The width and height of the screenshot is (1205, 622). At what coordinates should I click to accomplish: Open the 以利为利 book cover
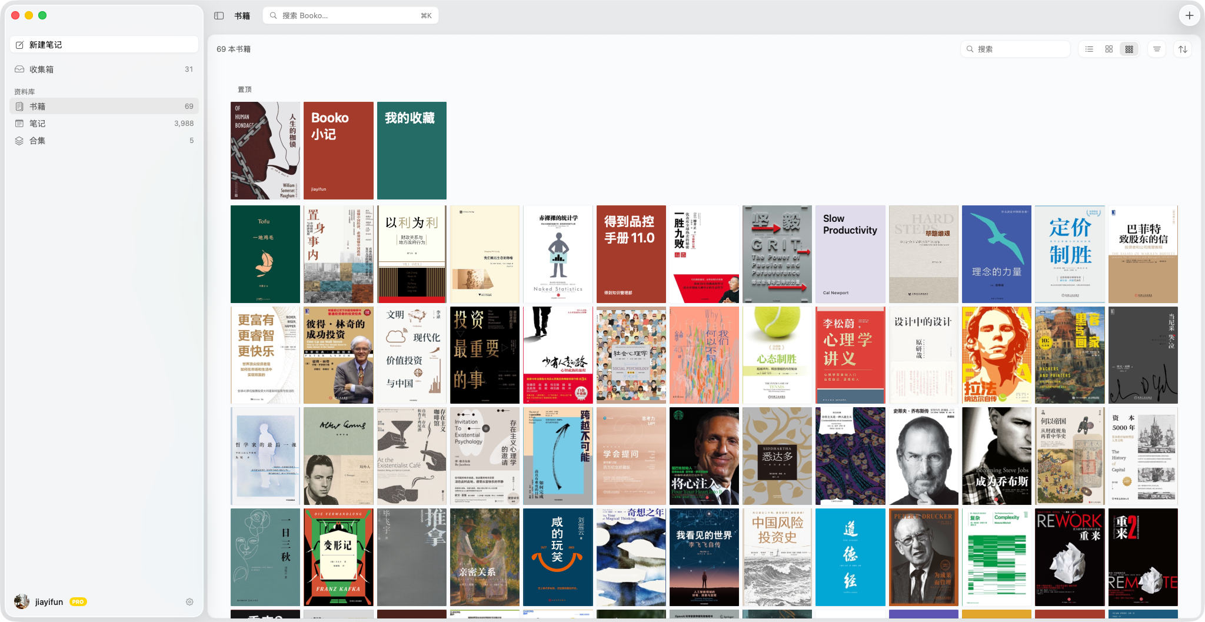tap(412, 254)
